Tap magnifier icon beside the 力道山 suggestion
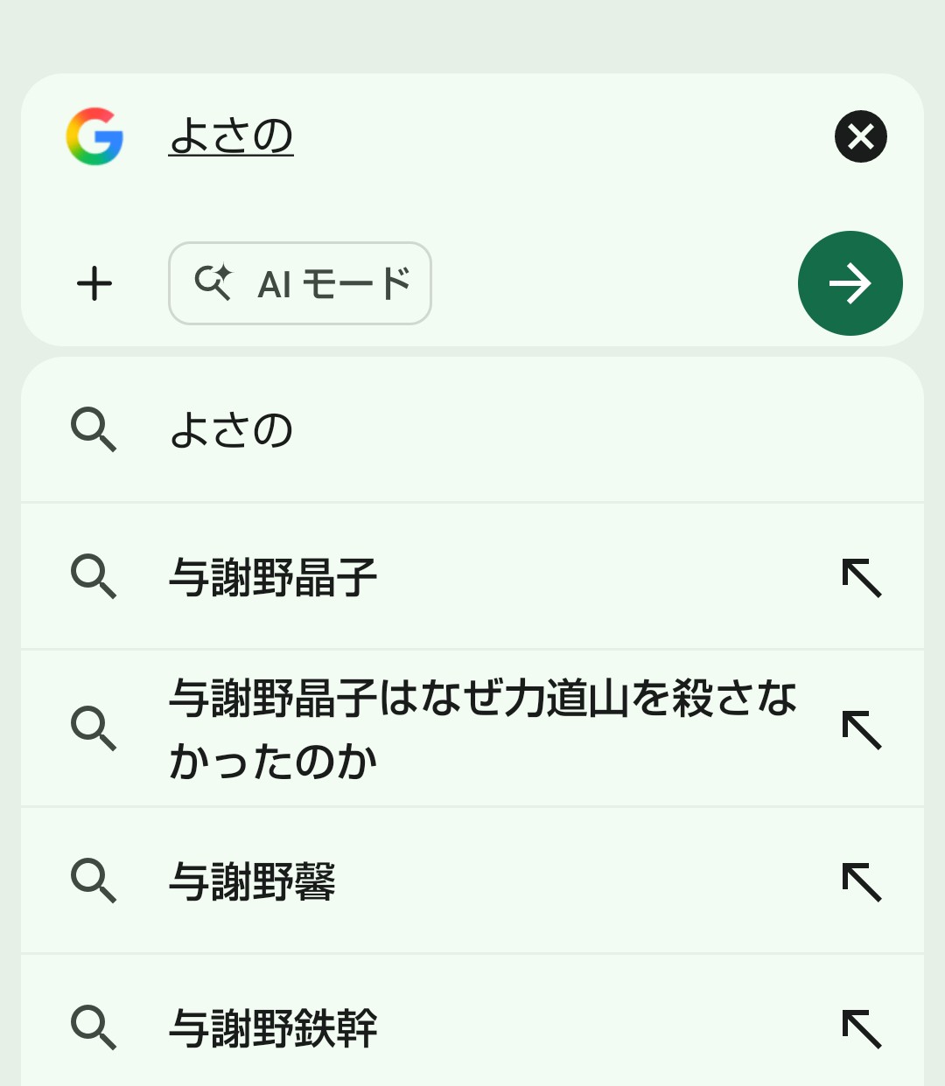This screenshot has height=1086, width=945. pos(93,728)
